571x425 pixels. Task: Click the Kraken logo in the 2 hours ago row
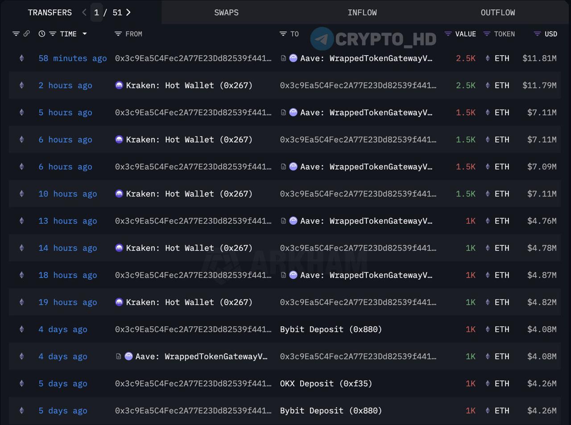tap(119, 86)
